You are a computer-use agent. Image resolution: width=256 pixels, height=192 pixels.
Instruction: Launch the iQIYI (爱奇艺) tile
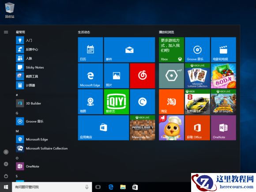tap(117, 102)
